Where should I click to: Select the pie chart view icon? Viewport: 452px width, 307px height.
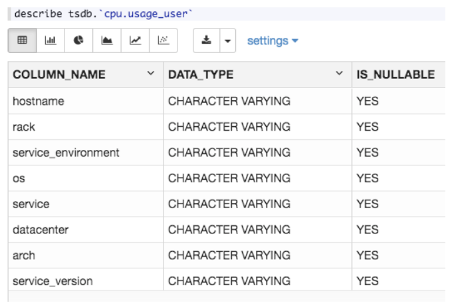click(78, 40)
